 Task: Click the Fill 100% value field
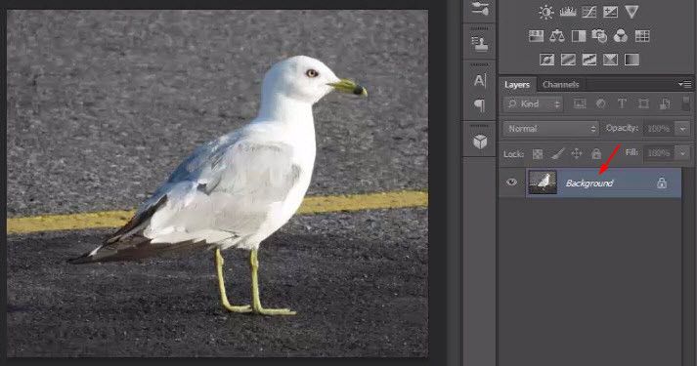(659, 153)
